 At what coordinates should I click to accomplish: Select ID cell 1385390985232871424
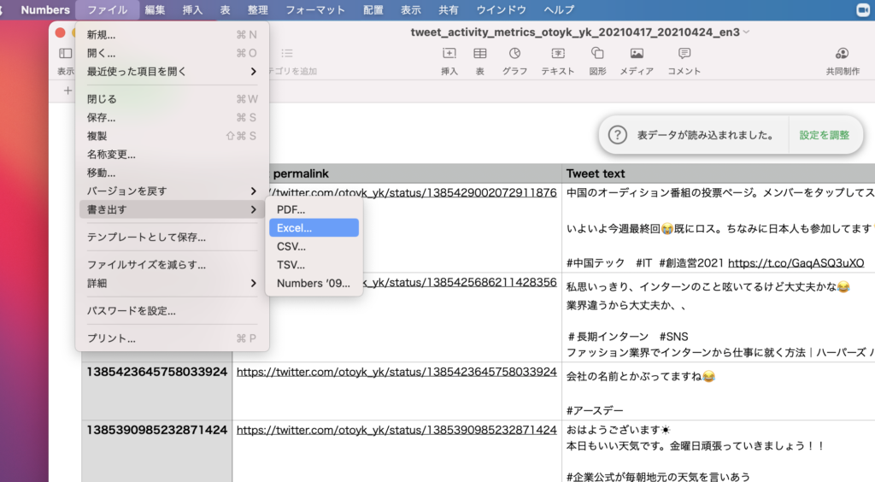pyautogui.click(x=157, y=450)
